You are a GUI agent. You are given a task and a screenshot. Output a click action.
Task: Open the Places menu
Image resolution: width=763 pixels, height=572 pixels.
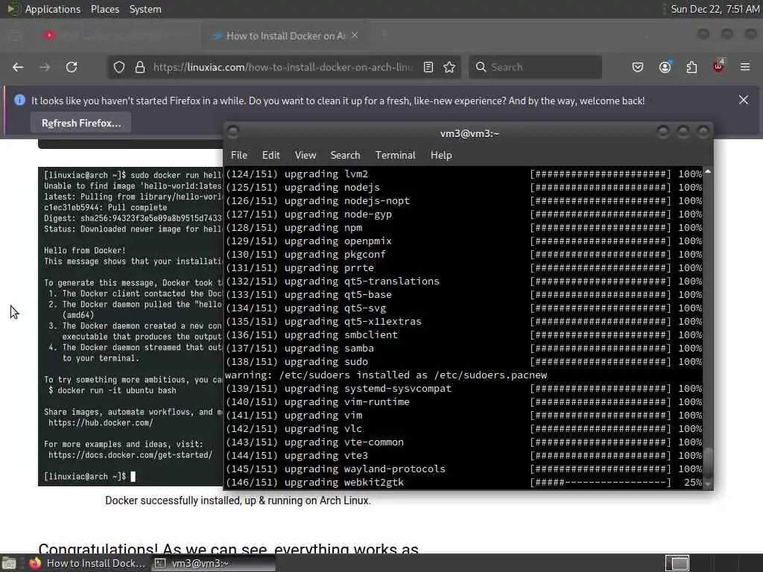[x=104, y=9]
